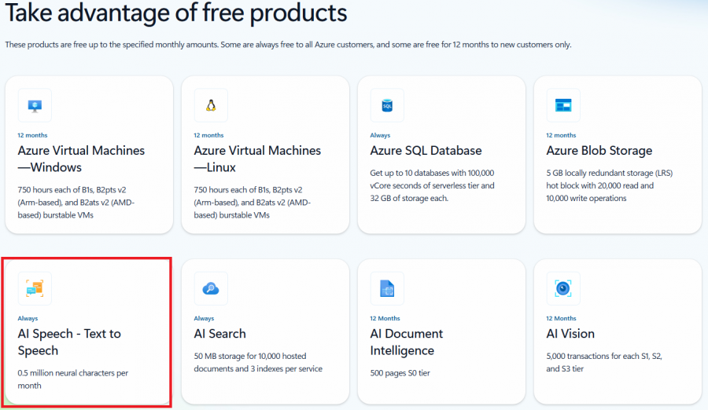Open the Azure Virtual Machines—Linux title

(257, 159)
